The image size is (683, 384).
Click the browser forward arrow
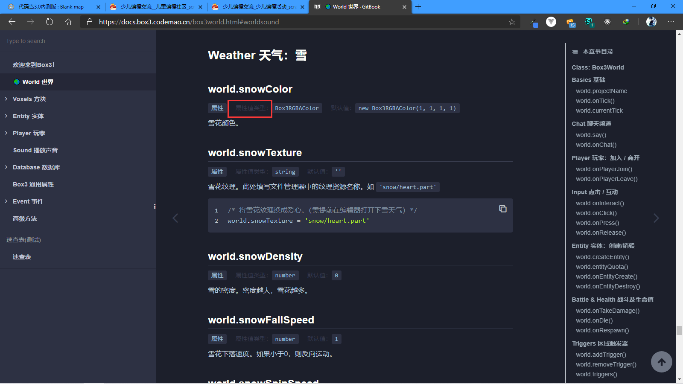(x=31, y=22)
